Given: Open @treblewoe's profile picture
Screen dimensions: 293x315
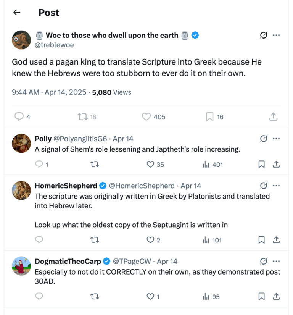Looking at the screenshot, I should point(21,40).
